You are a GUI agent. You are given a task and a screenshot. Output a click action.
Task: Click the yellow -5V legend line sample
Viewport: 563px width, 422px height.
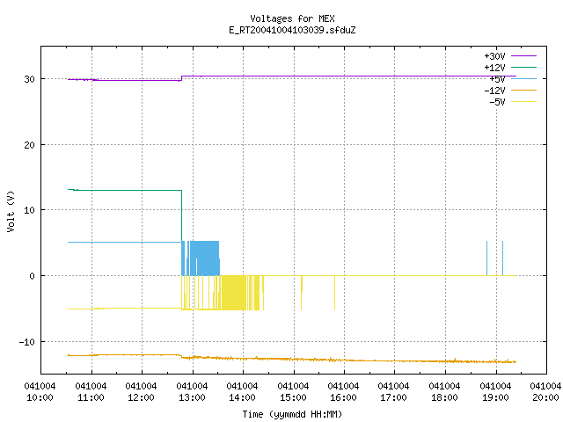[523, 102]
